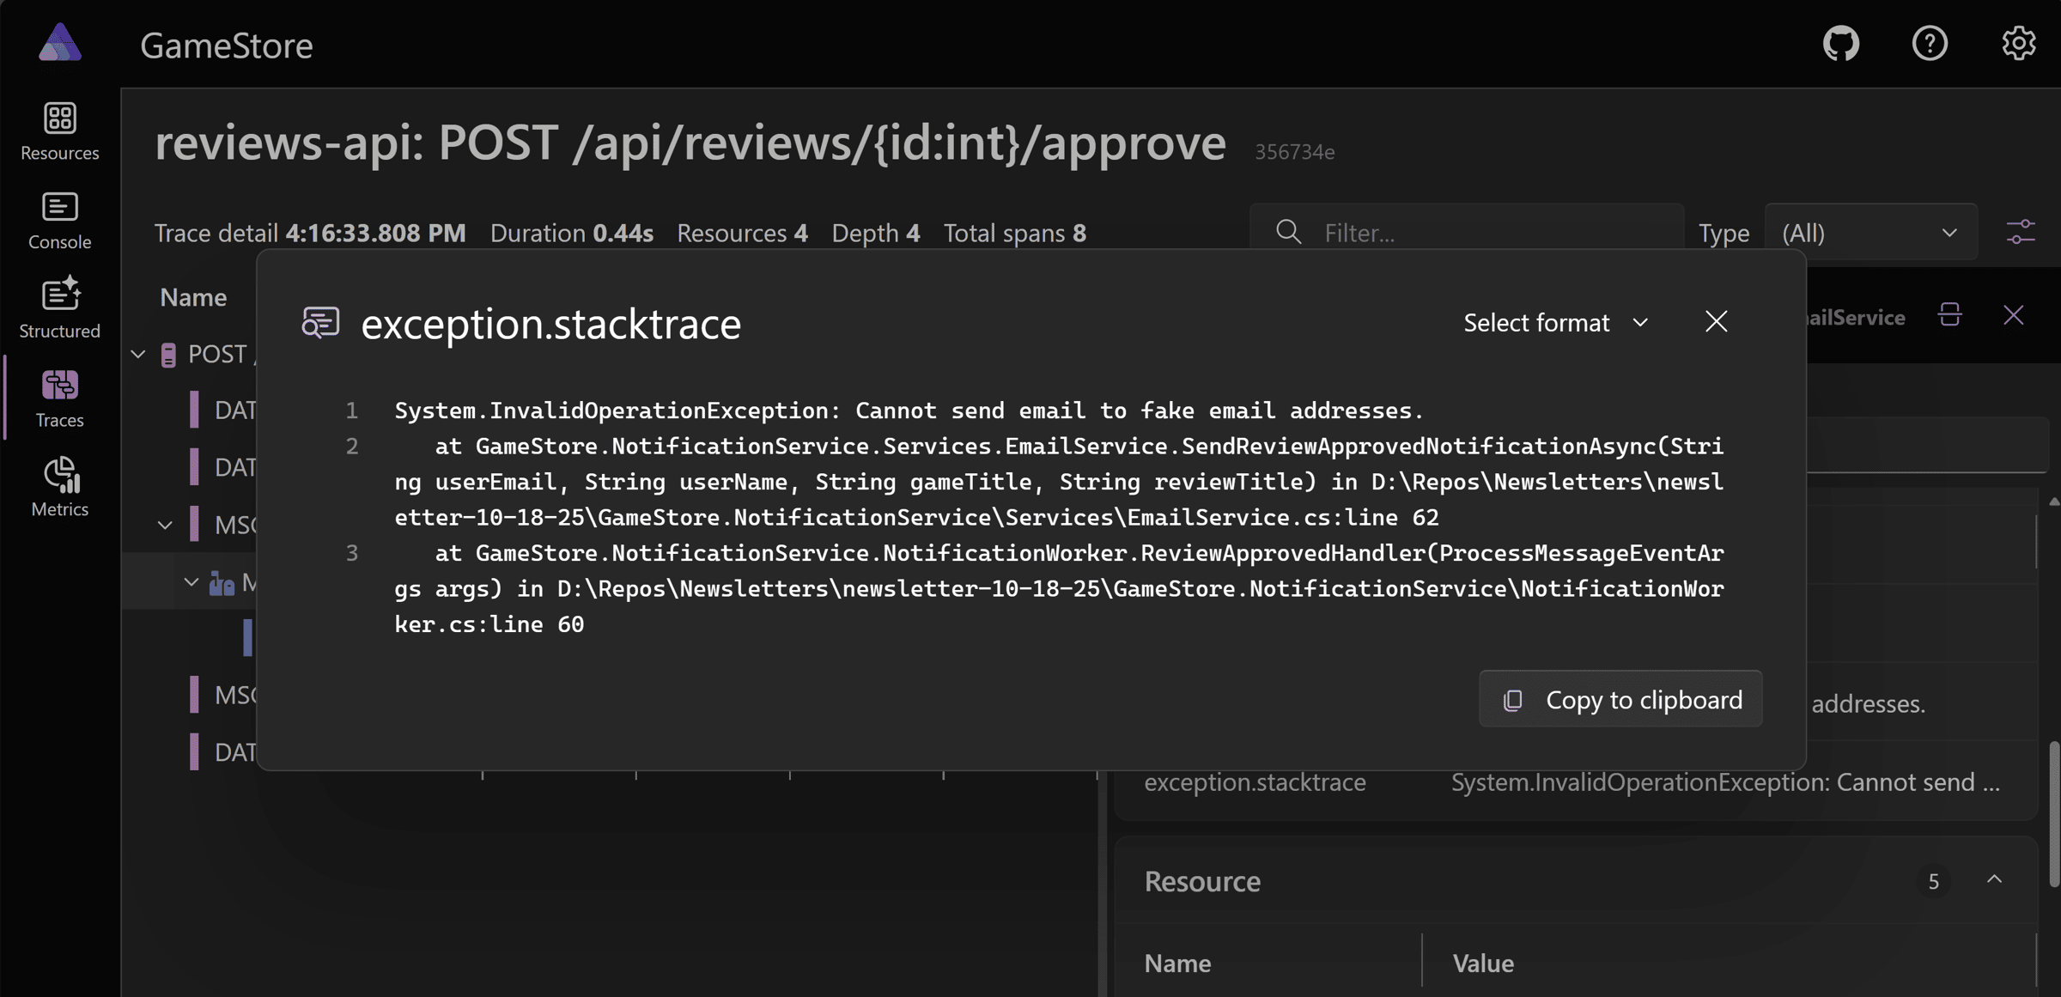Switch to the Metrics page

(59, 487)
